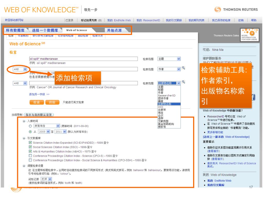Click 添加另一字段 link
Viewport: 263px width, 197px height.
click(x=39, y=94)
